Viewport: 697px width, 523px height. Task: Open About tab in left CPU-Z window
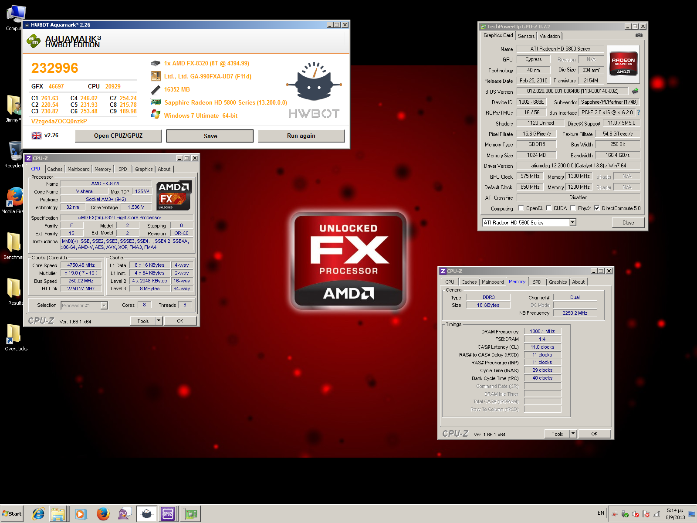tap(164, 169)
